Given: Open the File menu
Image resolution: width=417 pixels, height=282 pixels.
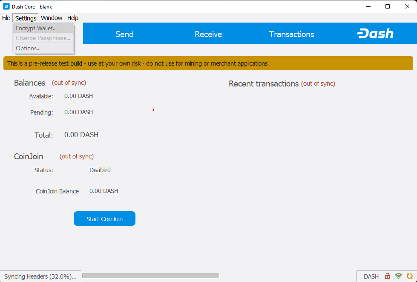Looking at the screenshot, I should 6,18.
